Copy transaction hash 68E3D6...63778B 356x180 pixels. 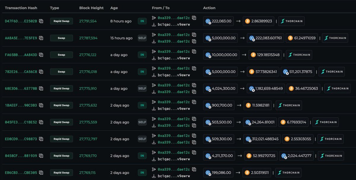41,88
